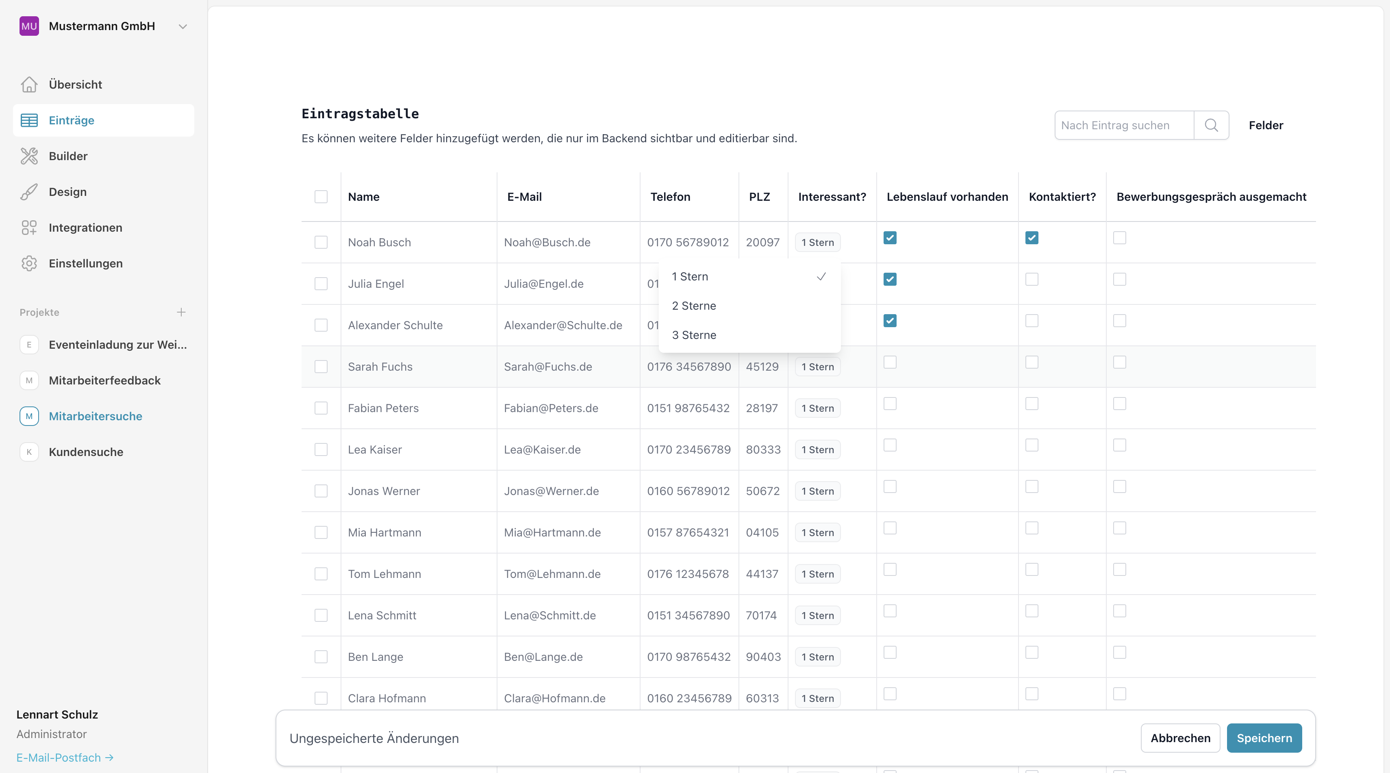Follow the E-Mail-Postfach link
This screenshot has height=773, width=1390.
65,758
